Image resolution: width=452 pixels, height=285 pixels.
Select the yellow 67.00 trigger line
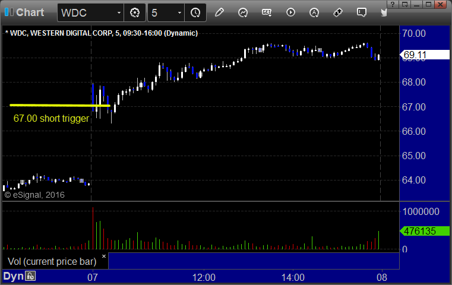pos(59,105)
